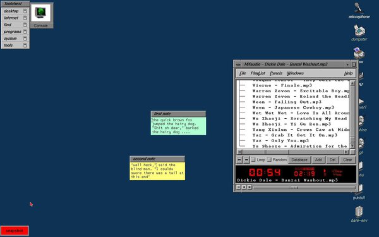Open the system menu in Toolchest
Screen dimensions: 379x237
[x=15, y=39]
